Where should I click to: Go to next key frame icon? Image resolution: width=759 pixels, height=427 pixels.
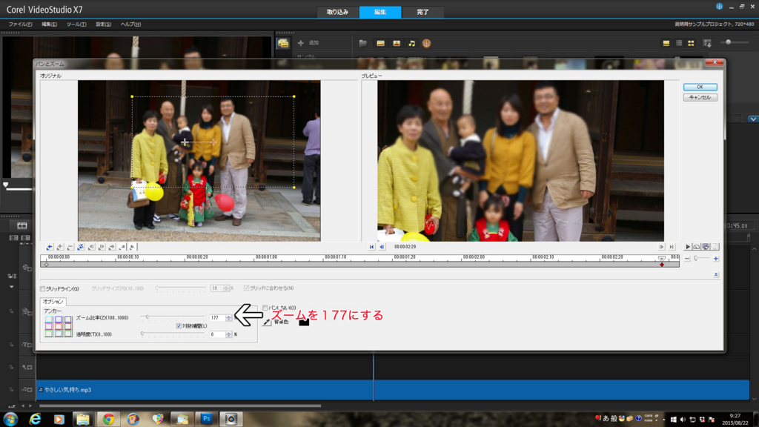(112, 247)
